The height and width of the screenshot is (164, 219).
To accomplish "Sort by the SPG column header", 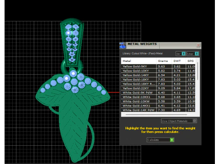I will point(191,61).
